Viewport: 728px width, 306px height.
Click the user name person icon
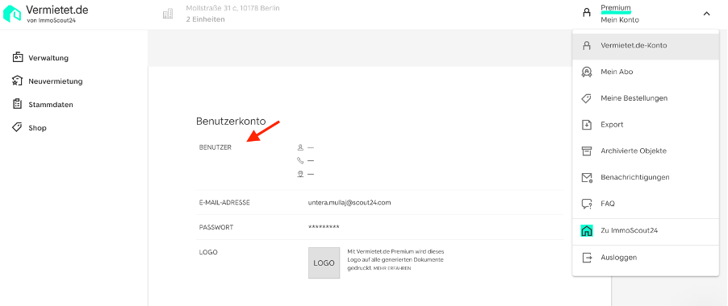click(300, 147)
